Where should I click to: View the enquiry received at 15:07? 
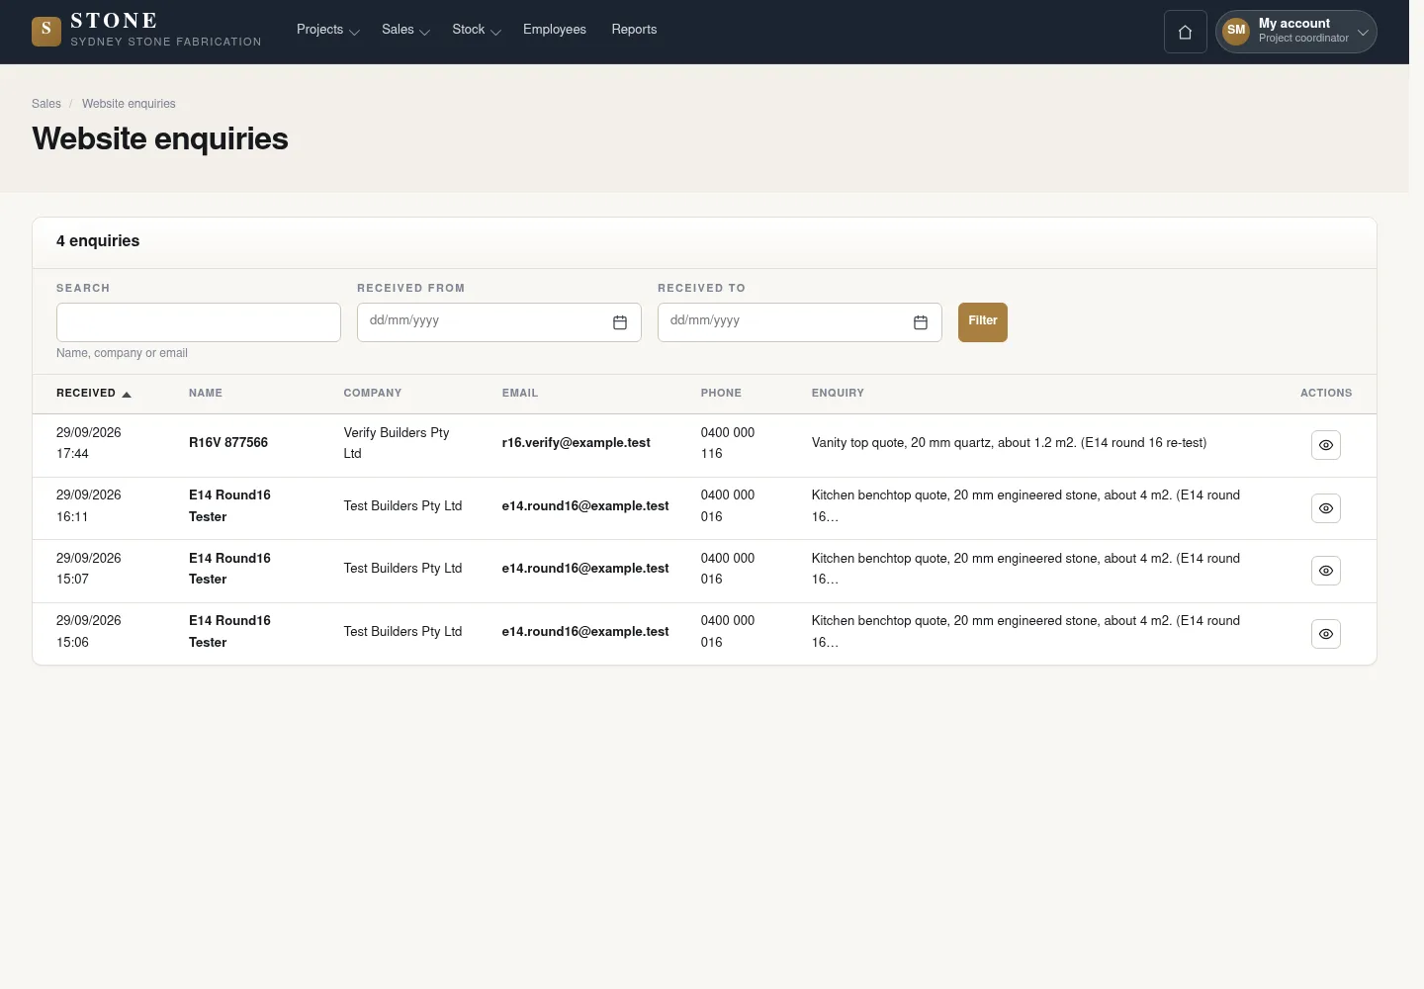[1326, 571]
